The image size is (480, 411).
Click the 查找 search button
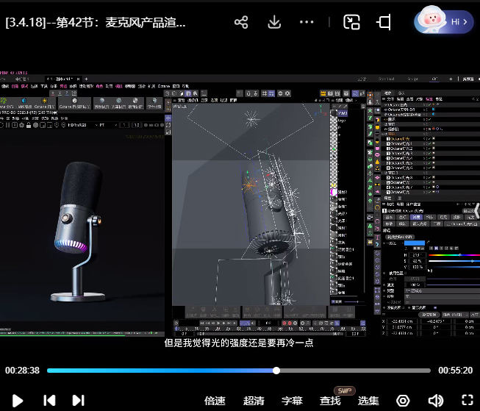330,401
